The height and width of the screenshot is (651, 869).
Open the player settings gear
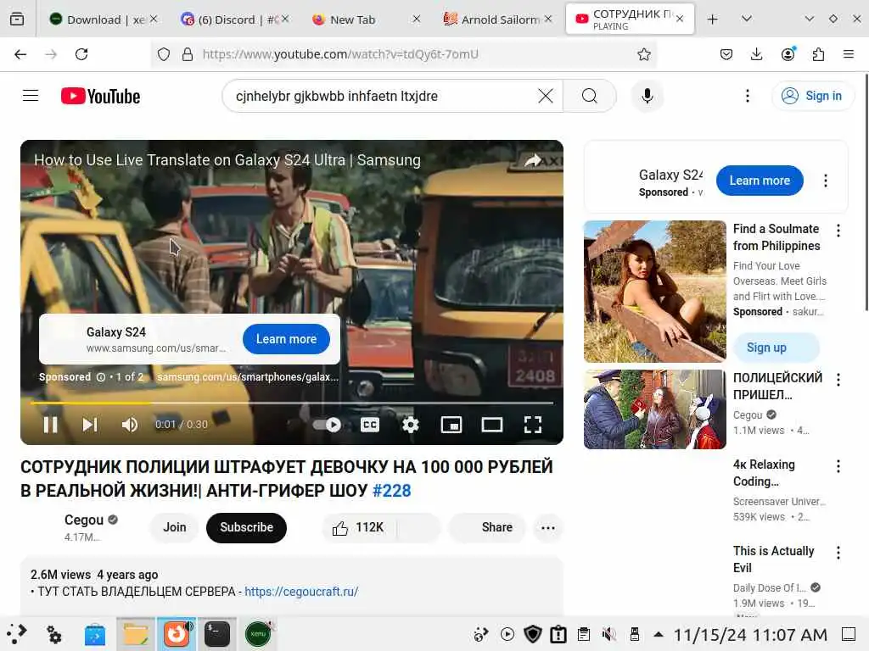[x=410, y=425]
